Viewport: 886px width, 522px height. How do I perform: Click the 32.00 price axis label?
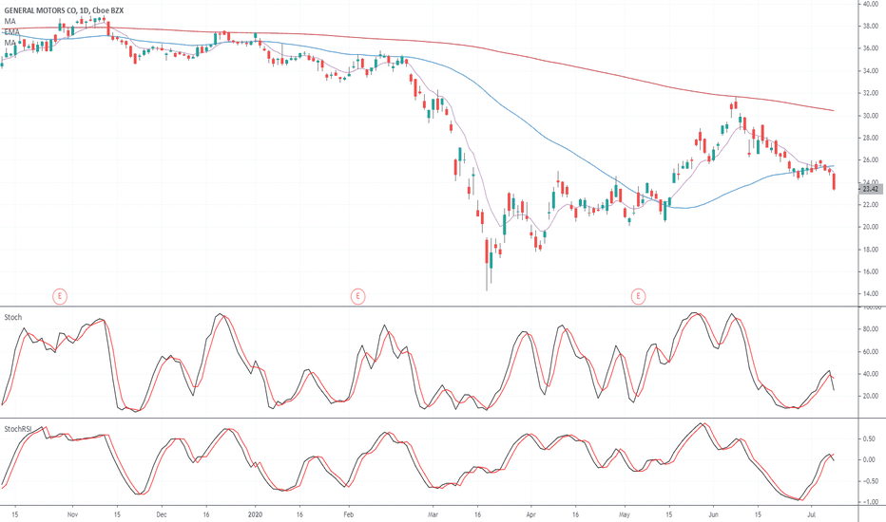point(871,93)
